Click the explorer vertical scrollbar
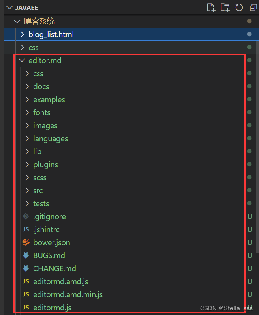The height and width of the screenshot is (315, 259). pos(257,158)
